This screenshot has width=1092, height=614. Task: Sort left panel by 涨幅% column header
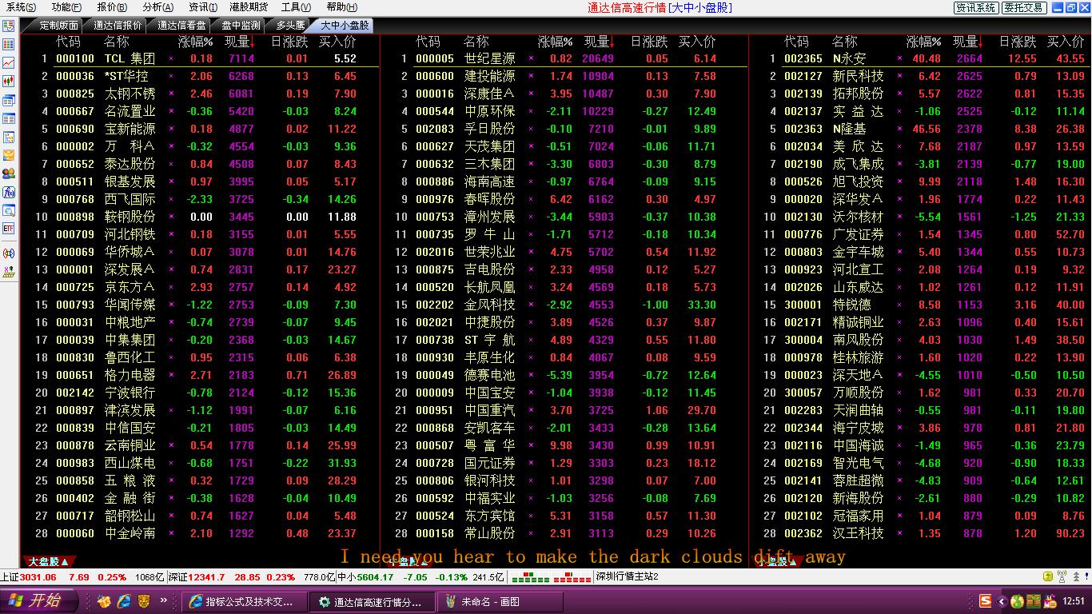195,41
